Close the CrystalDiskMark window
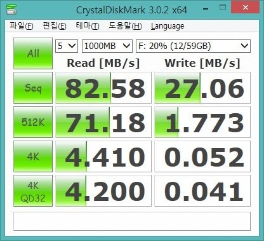This screenshot has height=241, width=264. (x=246, y=8)
